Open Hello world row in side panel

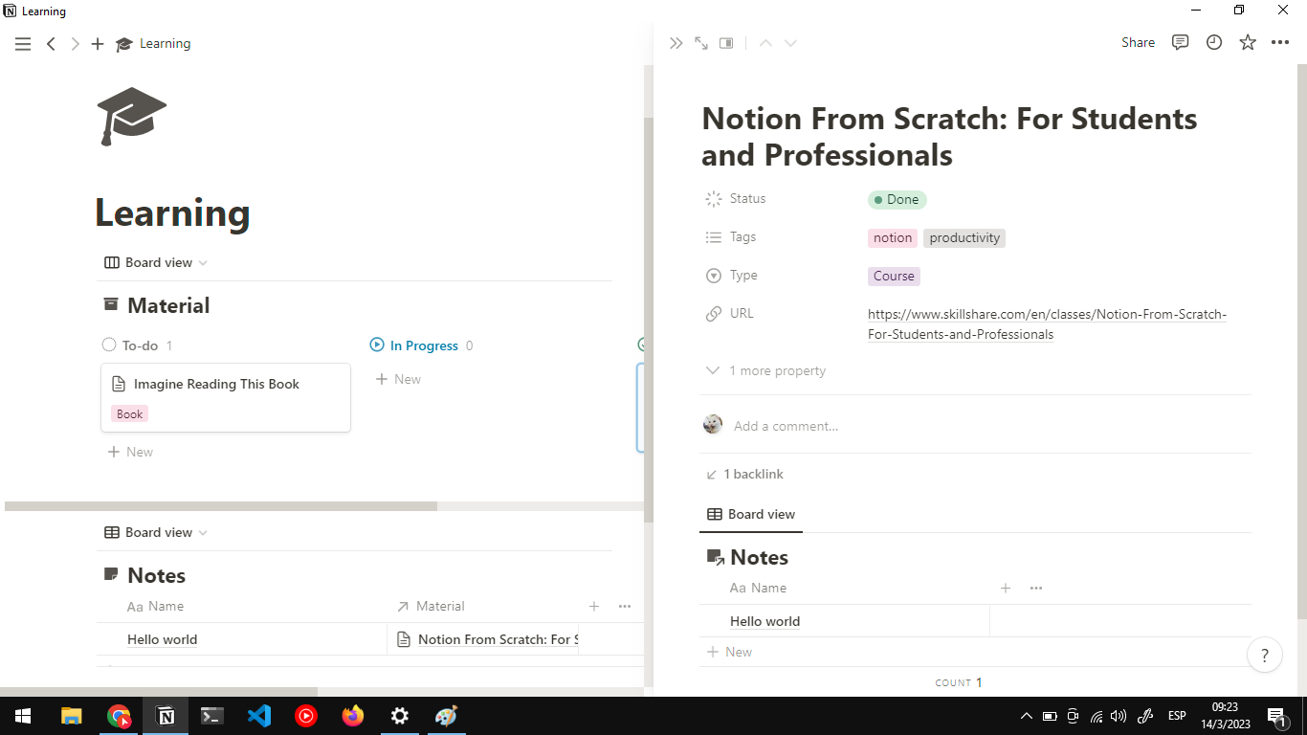click(764, 622)
